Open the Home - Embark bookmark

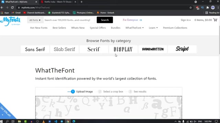[106, 13]
